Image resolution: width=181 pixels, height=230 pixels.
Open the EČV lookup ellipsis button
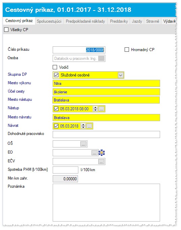pos(101,161)
